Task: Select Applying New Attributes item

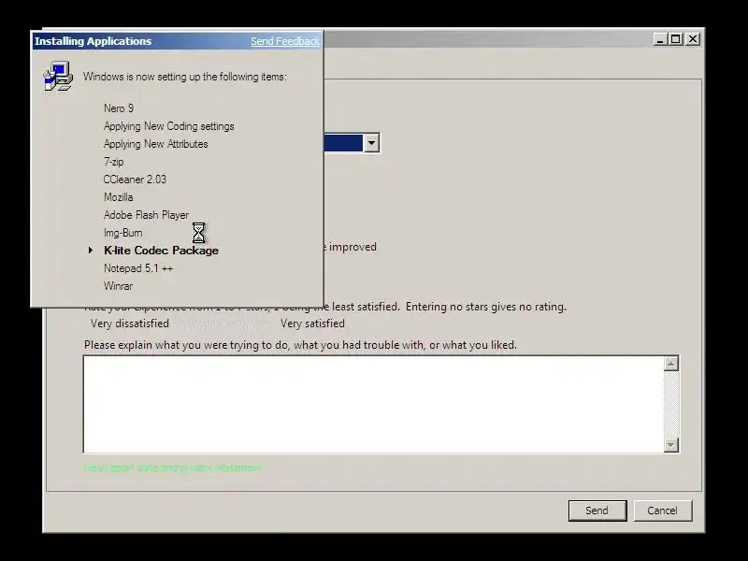Action: (x=156, y=144)
